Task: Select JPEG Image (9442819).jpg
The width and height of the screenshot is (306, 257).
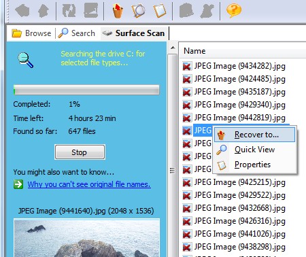Action: (240, 118)
